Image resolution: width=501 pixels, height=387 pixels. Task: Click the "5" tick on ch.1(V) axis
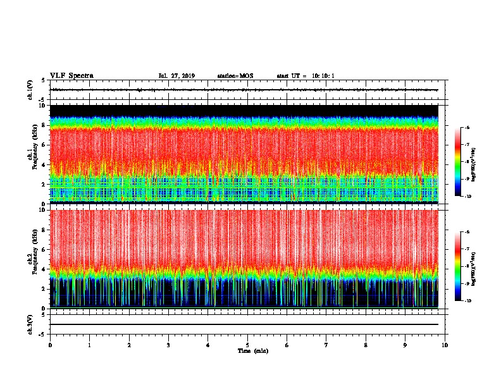click(x=44, y=80)
